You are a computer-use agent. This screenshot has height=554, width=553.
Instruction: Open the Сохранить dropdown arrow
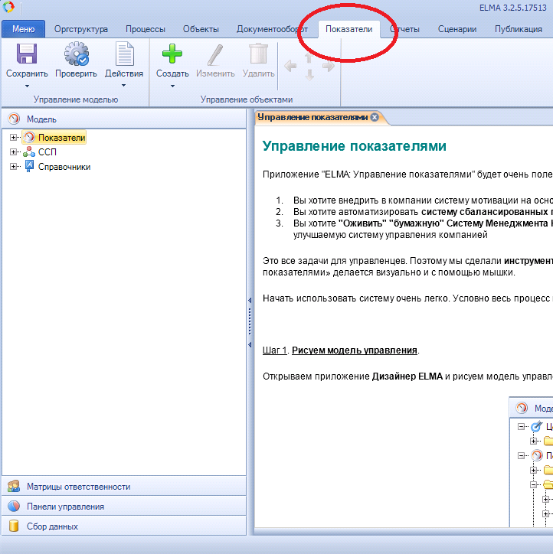[x=27, y=86]
